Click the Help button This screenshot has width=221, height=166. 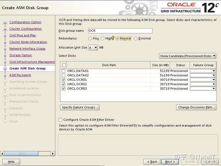click(x=11, y=162)
